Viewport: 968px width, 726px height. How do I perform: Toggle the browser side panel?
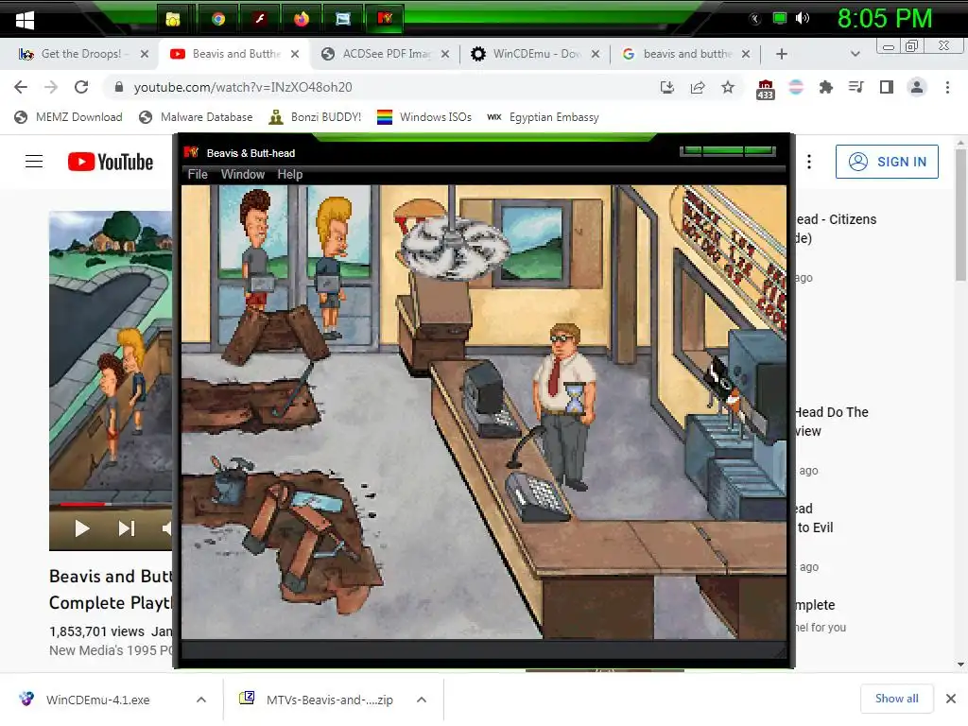887,87
